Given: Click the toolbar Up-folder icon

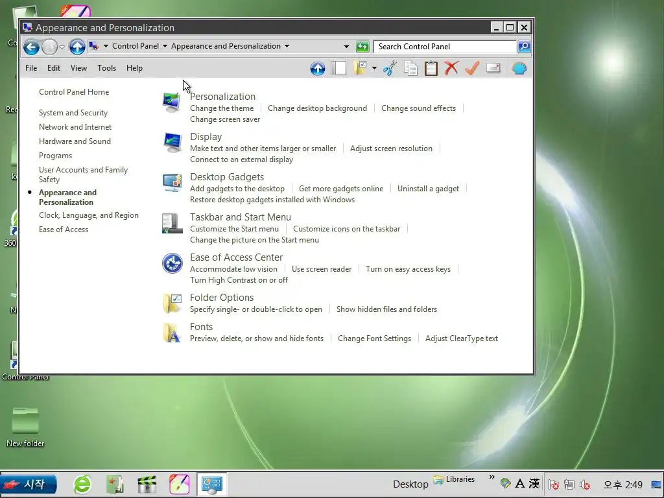Looking at the screenshot, I should pos(318,68).
